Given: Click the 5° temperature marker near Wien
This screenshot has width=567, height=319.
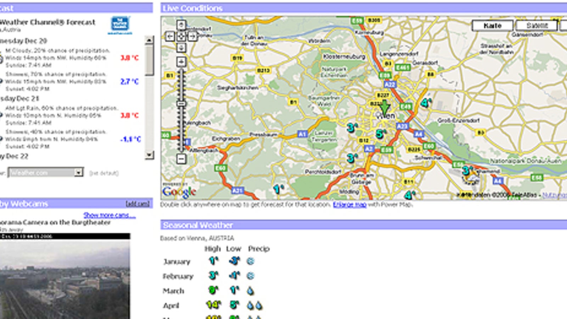Looking at the screenshot, I should point(380,134).
